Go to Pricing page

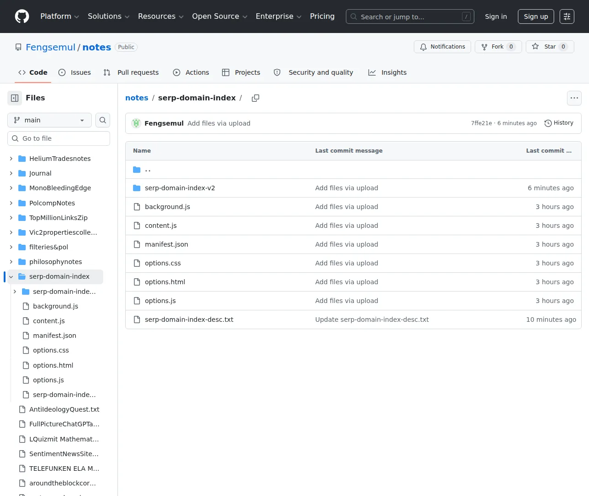pyautogui.click(x=322, y=17)
